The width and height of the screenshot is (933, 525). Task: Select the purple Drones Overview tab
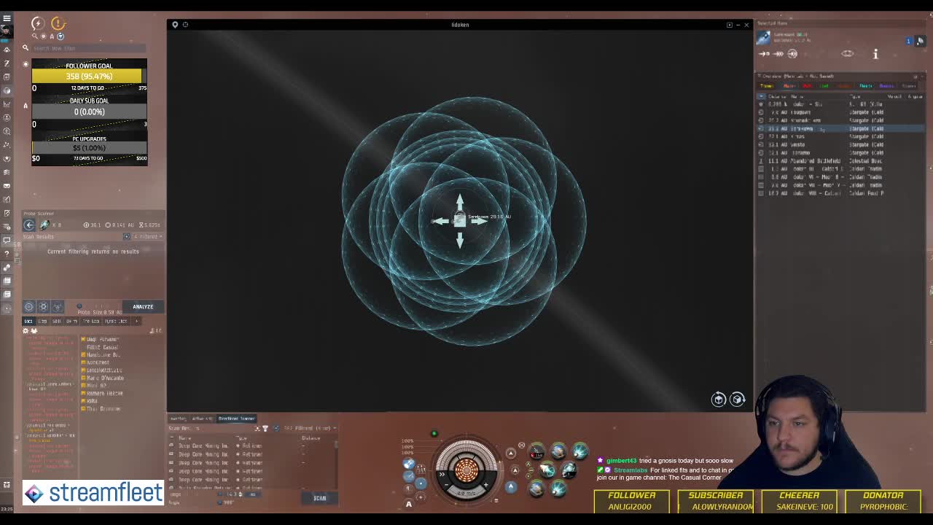[886, 86]
